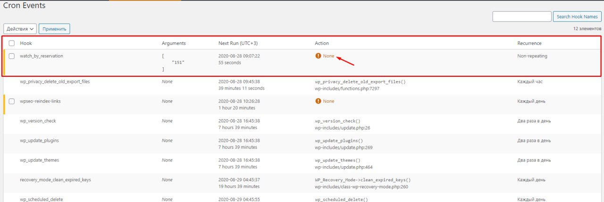Click Каждый день in wpseo-reindex-links row
604x202 pixels.
(531, 101)
